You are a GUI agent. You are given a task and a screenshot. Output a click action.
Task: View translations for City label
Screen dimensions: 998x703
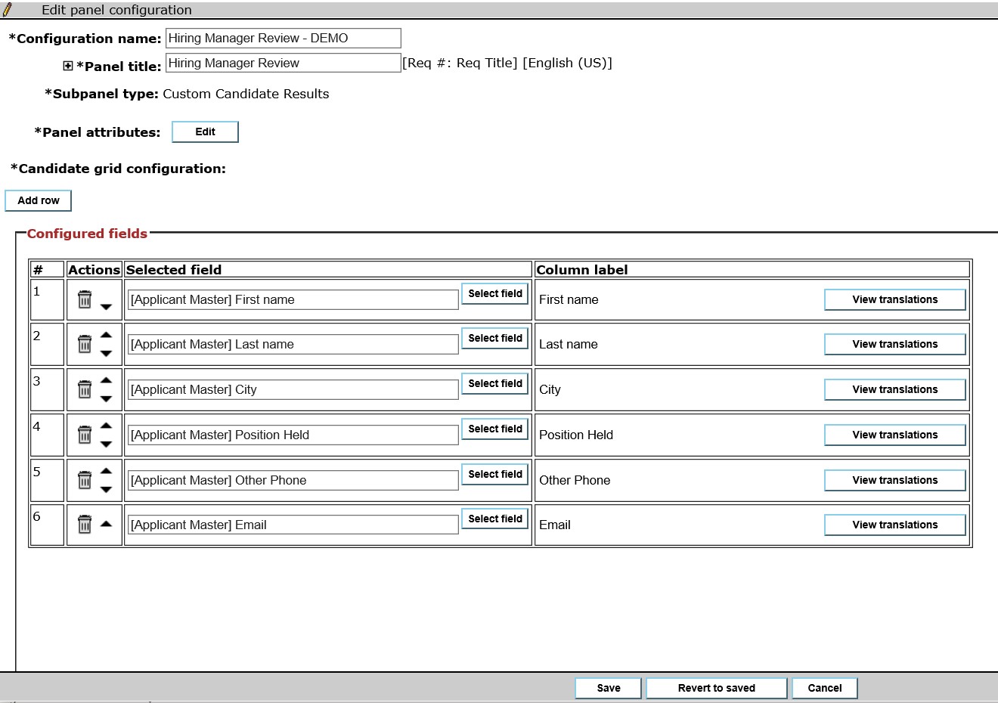point(895,389)
